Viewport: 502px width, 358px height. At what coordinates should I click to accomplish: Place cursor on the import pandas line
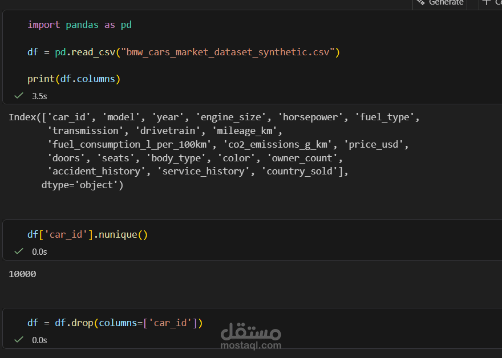80,25
